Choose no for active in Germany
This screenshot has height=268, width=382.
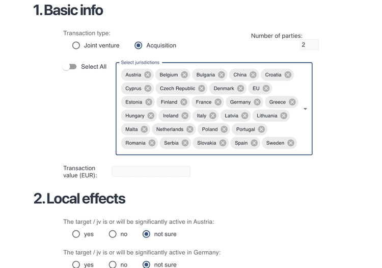coord(113,265)
